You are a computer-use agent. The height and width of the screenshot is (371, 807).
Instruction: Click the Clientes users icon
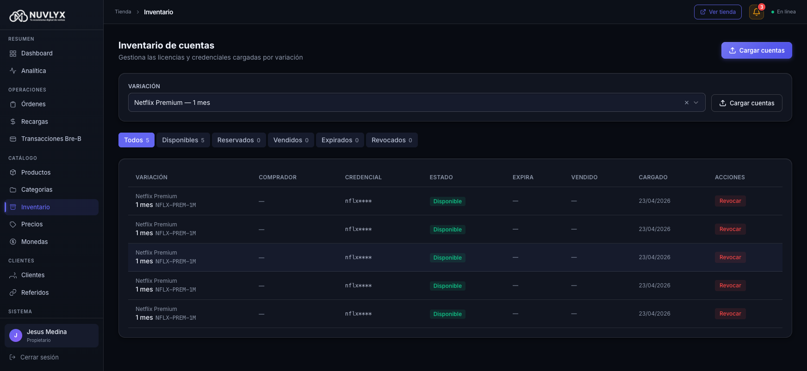13,275
